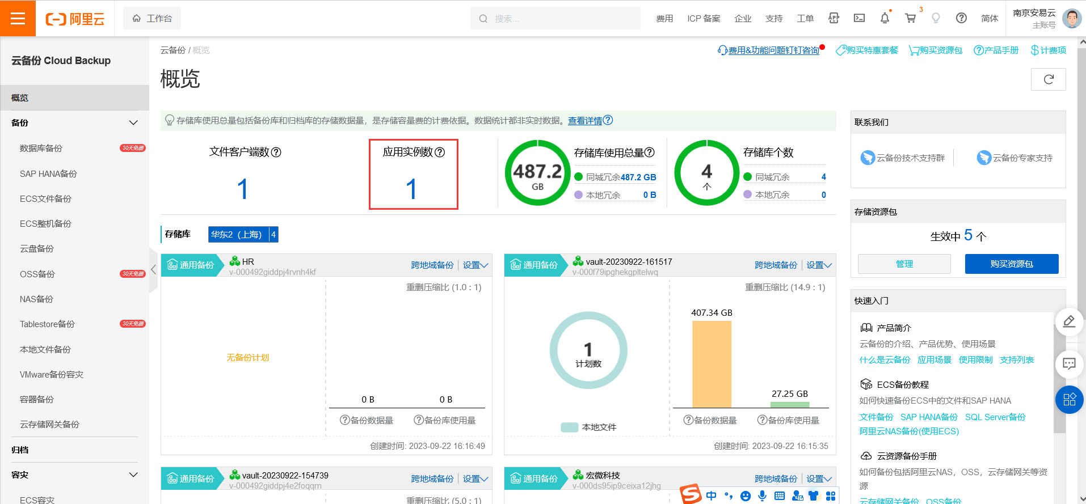The width and height of the screenshot is (1086, 504).
Task: Click the user avatar picture
Action: [x=1071, y=18]
